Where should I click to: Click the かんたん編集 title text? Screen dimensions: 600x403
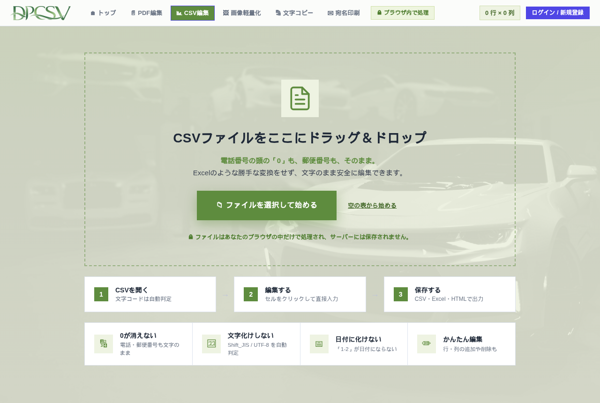coord(463,339)
